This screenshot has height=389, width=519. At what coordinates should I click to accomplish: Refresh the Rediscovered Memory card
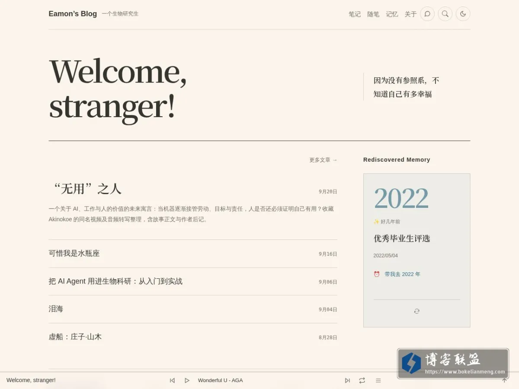click(x=416, y=311)
